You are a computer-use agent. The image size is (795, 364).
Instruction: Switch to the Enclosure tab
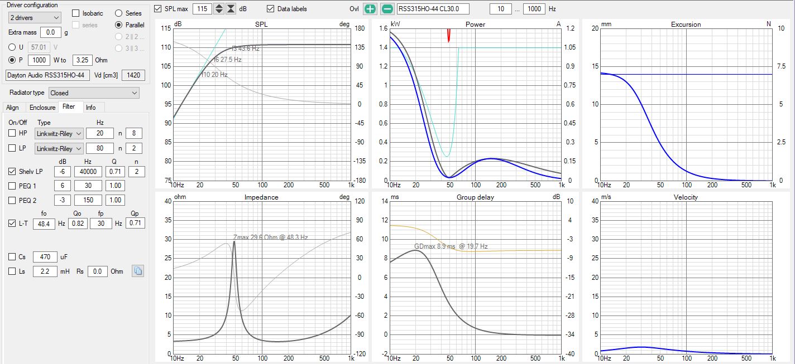tap(42, 108)
